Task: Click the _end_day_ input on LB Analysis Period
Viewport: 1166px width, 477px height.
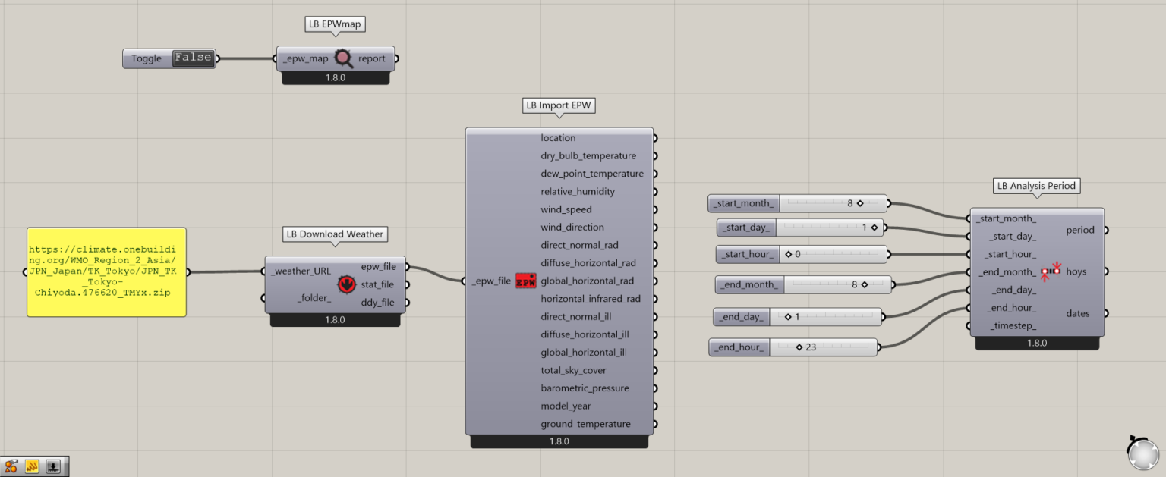Action: [x=1014, y=290]
